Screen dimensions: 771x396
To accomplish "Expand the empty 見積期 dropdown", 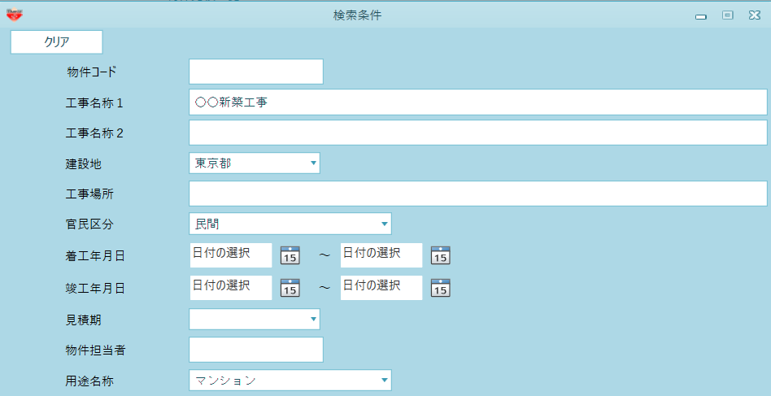I will [255, 320].
